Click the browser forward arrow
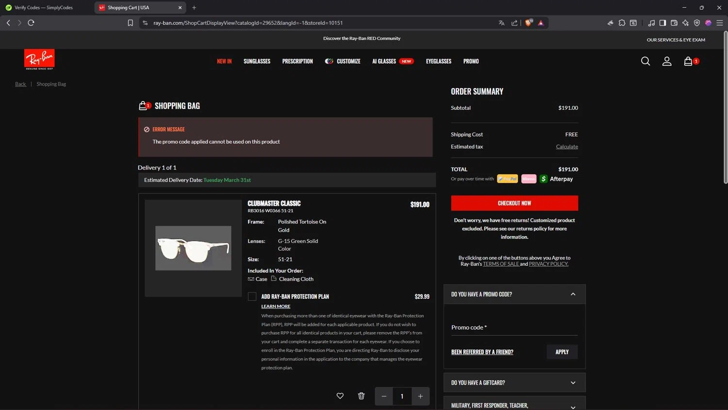The height and width of the screenshot is (410, 728). click(x=19, y=23)
